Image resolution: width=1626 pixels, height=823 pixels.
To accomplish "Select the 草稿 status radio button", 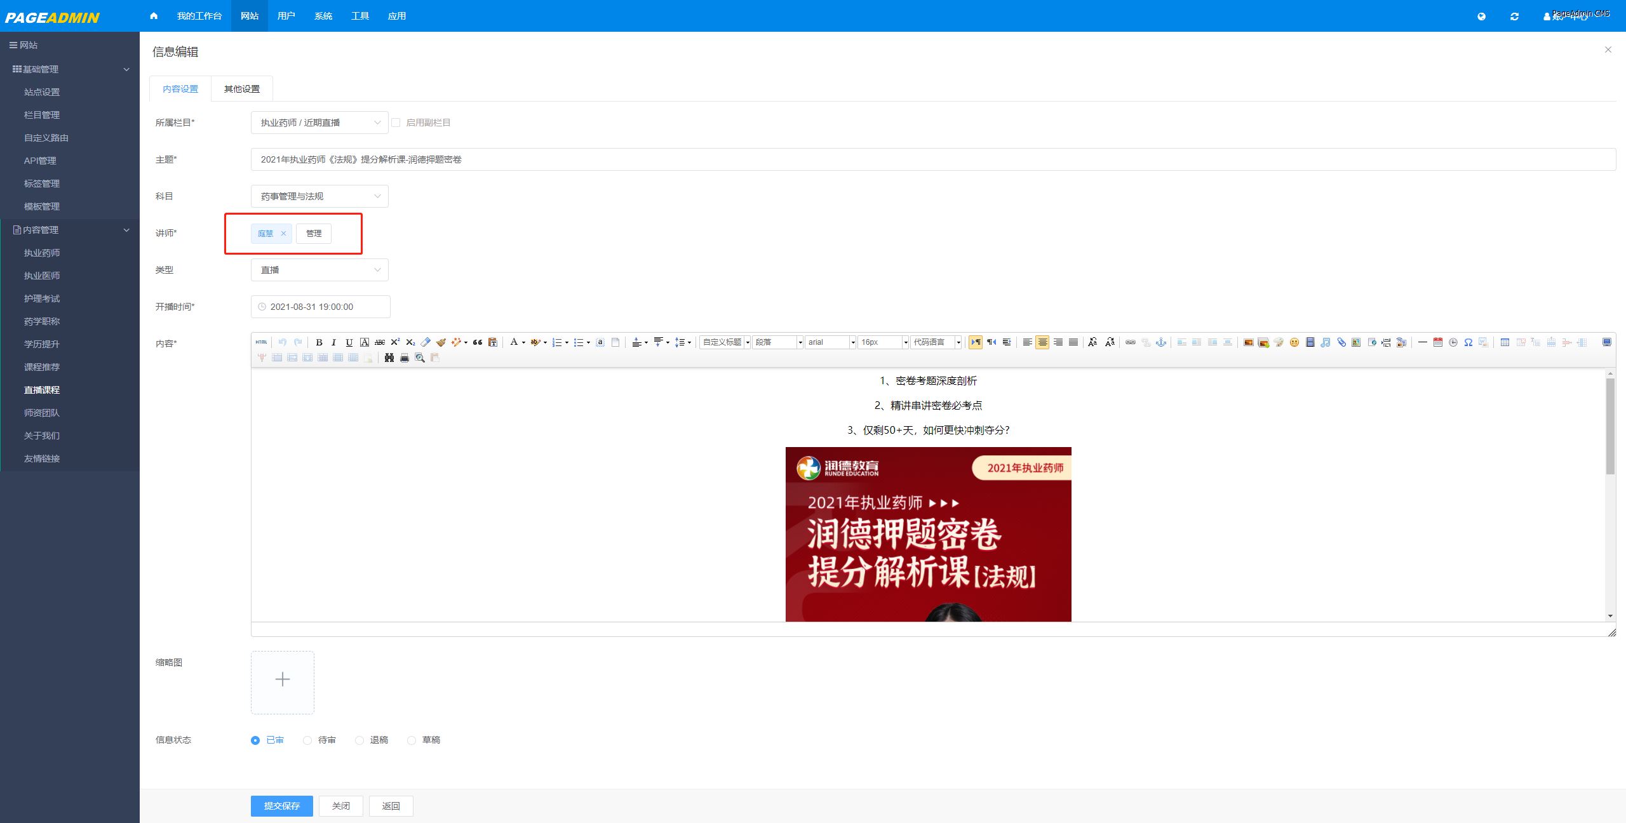I will 412,740.
